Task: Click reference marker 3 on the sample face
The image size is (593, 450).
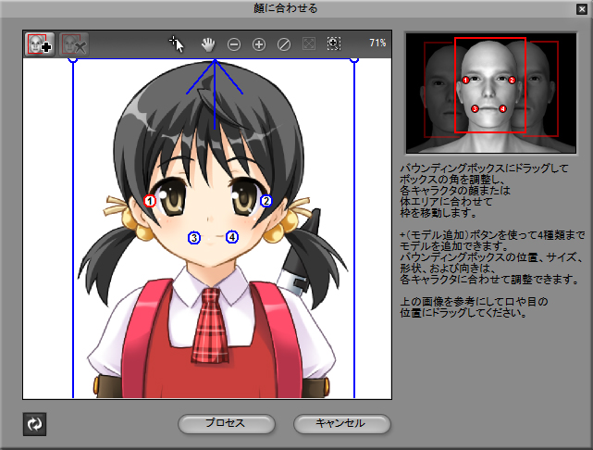Action: tap(475, 109)
